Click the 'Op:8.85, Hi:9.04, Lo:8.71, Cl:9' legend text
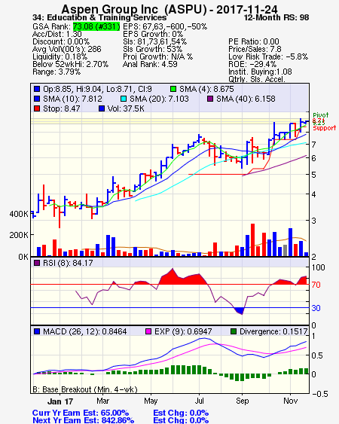The height and width of the screenshot is (424, 339). tap(97, 89)
